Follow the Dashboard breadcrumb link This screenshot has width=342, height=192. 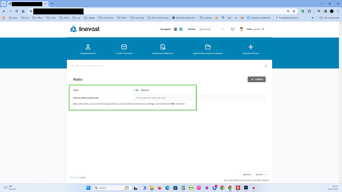tap(74, 178)
